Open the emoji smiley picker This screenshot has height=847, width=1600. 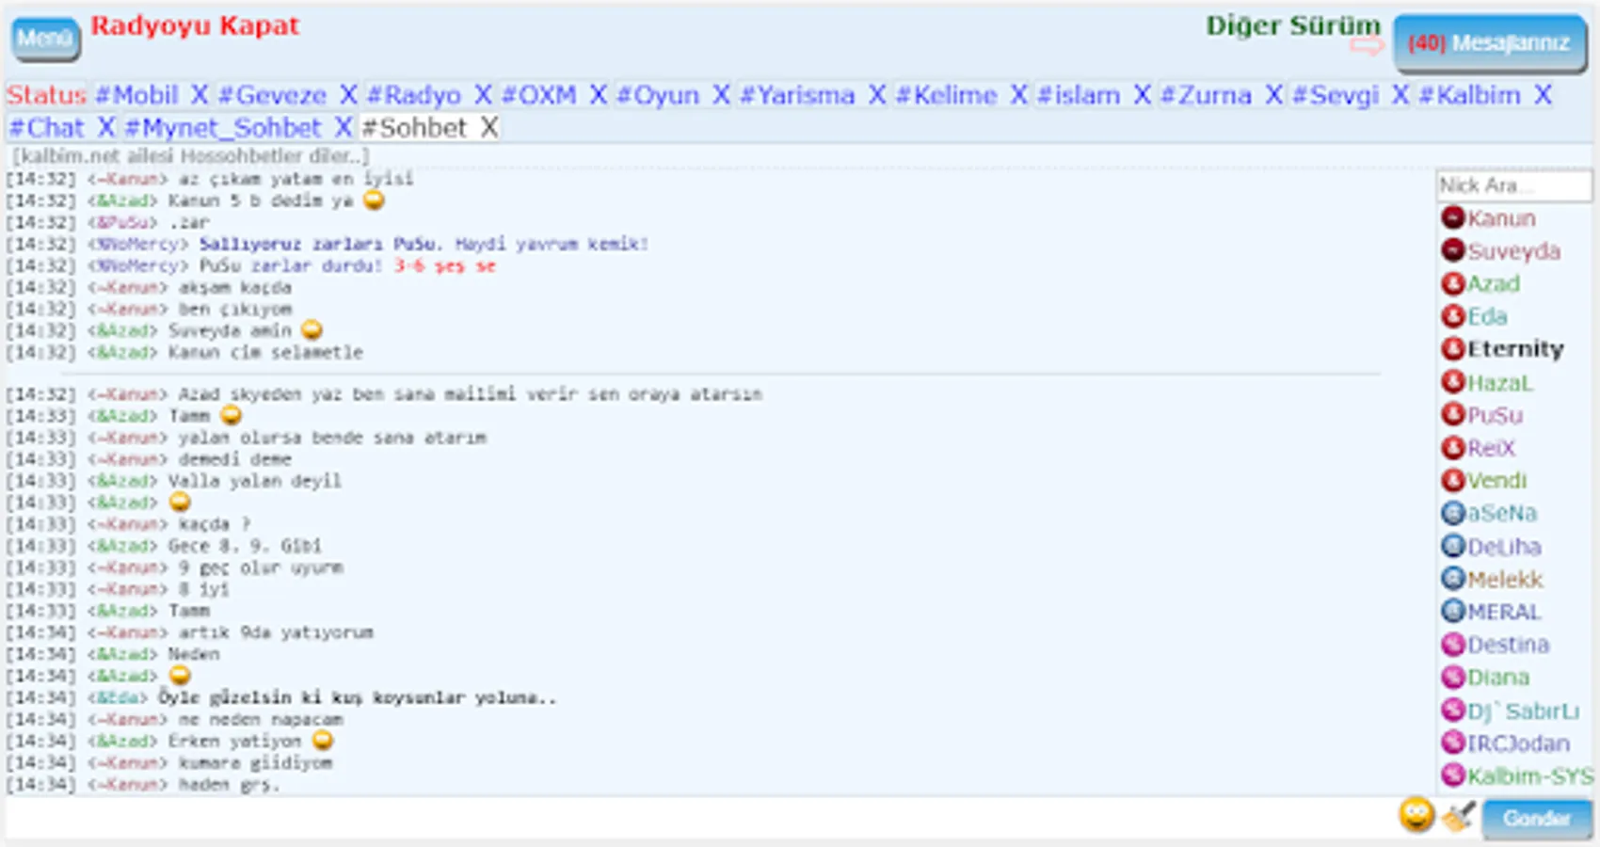pos(1416,815)
